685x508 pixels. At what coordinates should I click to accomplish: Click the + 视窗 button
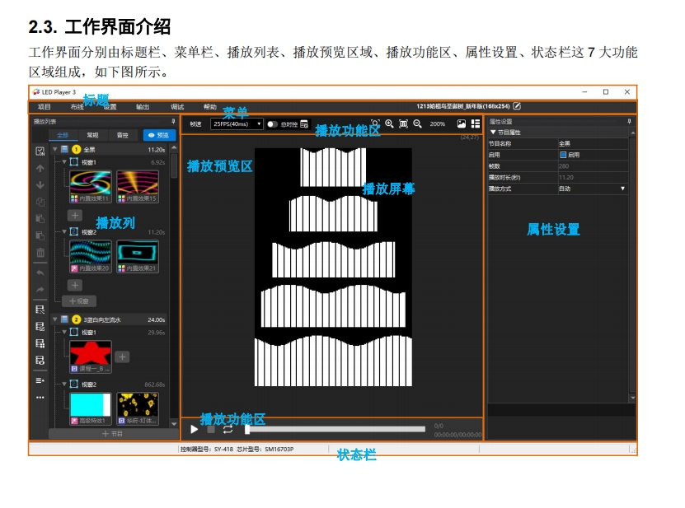[x=79, y=301]
